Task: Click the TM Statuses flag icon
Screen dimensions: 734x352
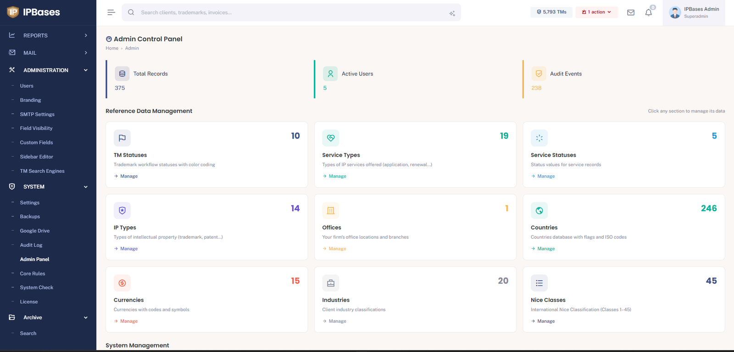Action: [122, 138]
